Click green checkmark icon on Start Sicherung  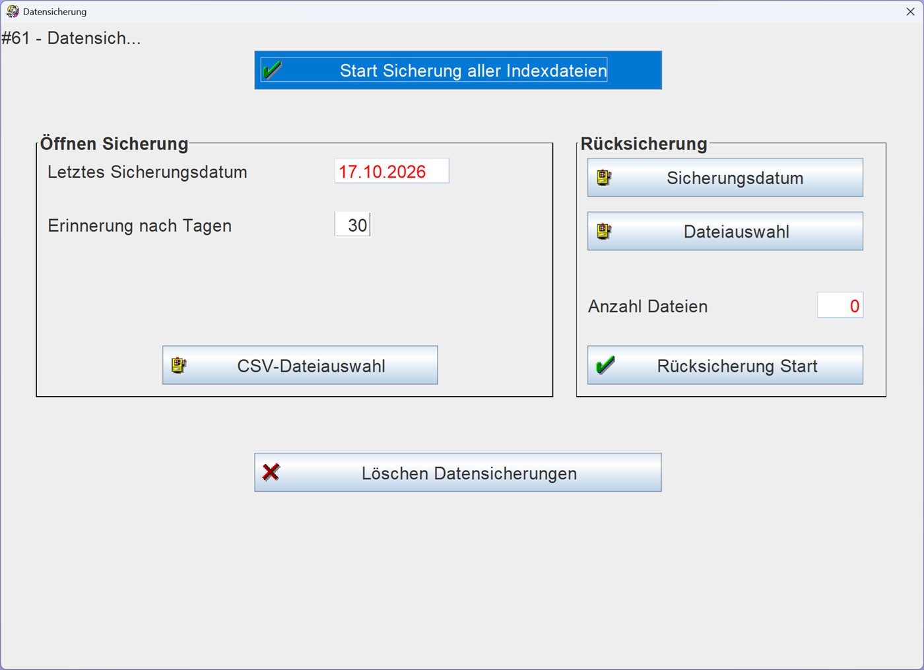[272, 69]
